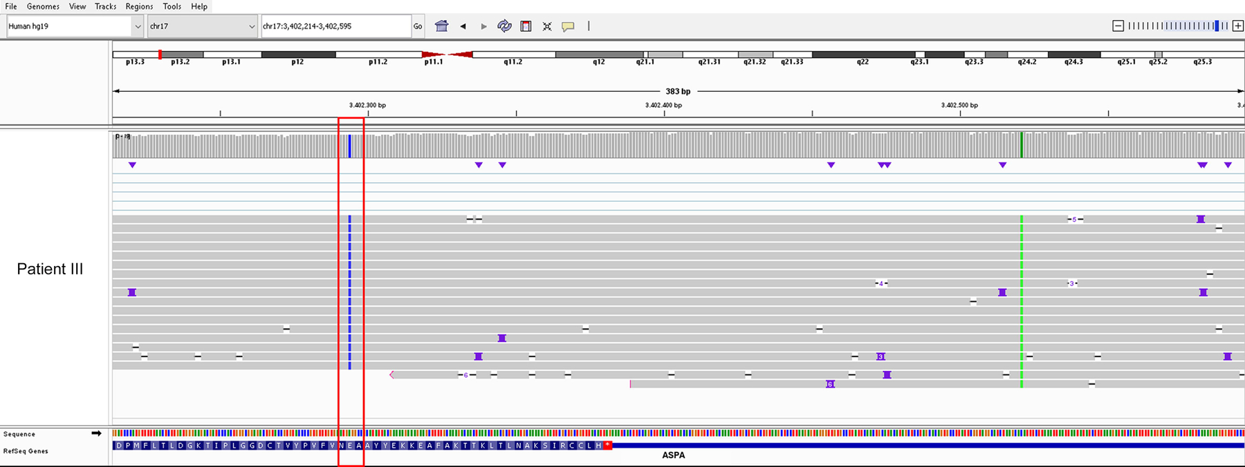Open the Genomes menu

coord(43,6)
